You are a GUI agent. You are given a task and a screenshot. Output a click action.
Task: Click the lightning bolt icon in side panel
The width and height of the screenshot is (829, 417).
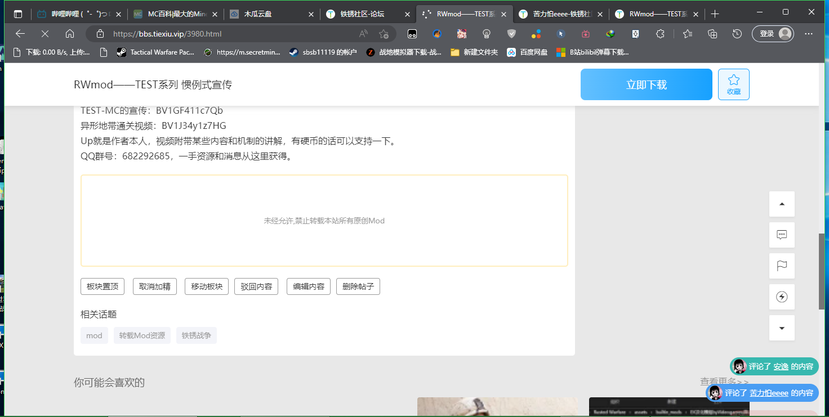tap(782, 297)
